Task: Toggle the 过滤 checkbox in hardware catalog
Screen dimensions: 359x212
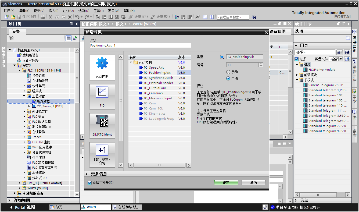Action: click(x=297, y=59)
